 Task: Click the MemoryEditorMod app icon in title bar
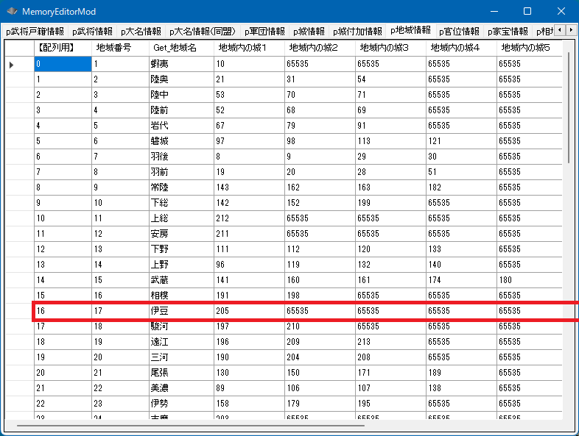[12, 12]
